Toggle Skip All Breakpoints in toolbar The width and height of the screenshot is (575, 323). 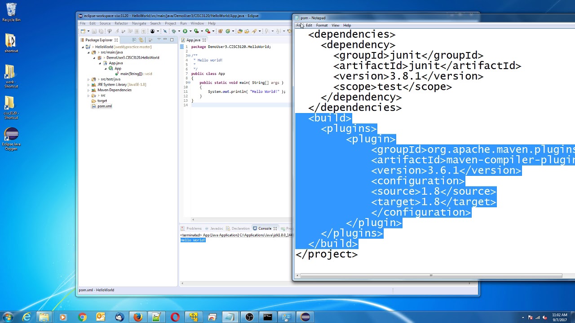[x=165, y=31]
